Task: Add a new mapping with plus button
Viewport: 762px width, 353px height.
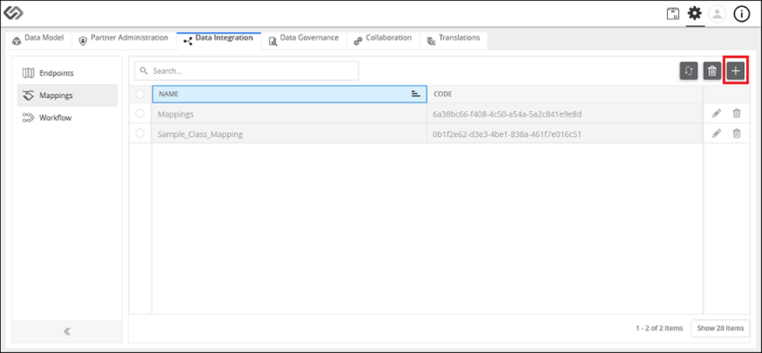Action: point(736,71)
